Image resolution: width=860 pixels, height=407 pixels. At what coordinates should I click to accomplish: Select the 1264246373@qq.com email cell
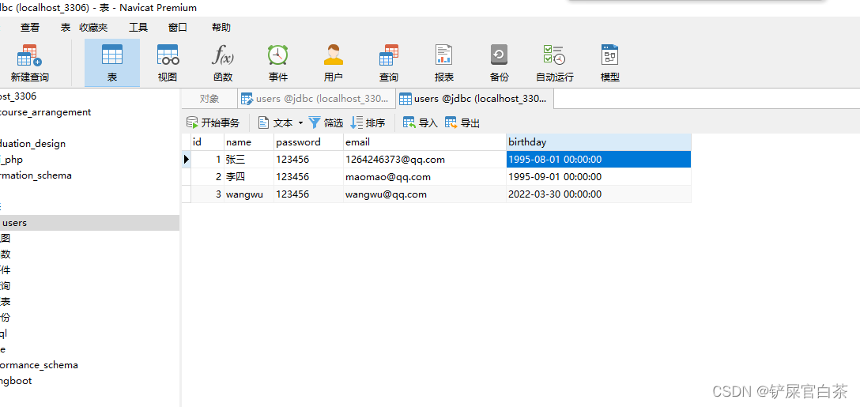[x=425, y=160]
